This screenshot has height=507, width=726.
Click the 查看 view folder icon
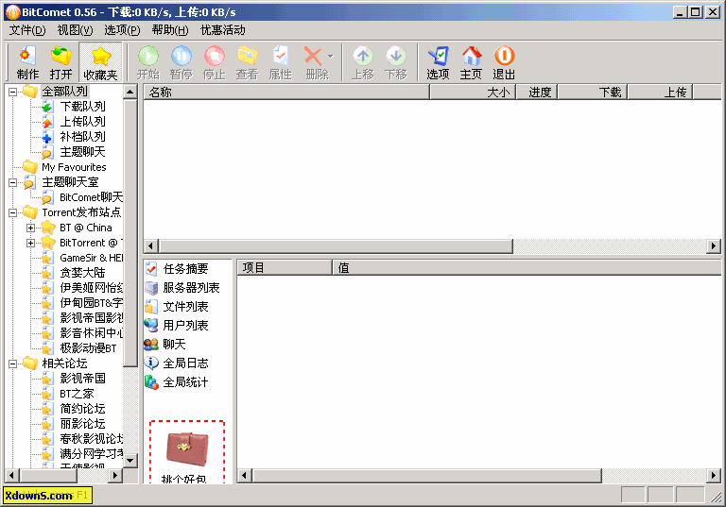click(x=248, y=62)
